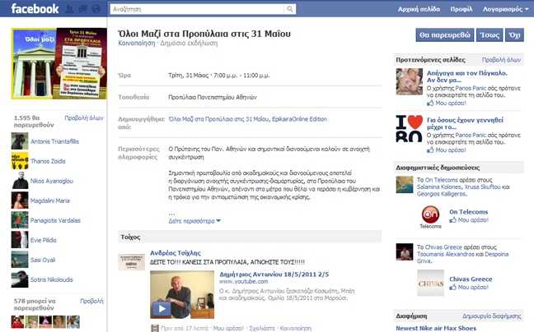
Task: Expand 'Δείτε περισσότερα' event description
Action: coord(194,221)
